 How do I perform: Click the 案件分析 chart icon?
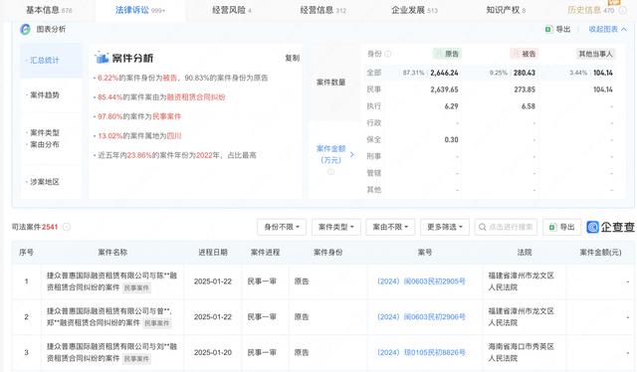102,58
